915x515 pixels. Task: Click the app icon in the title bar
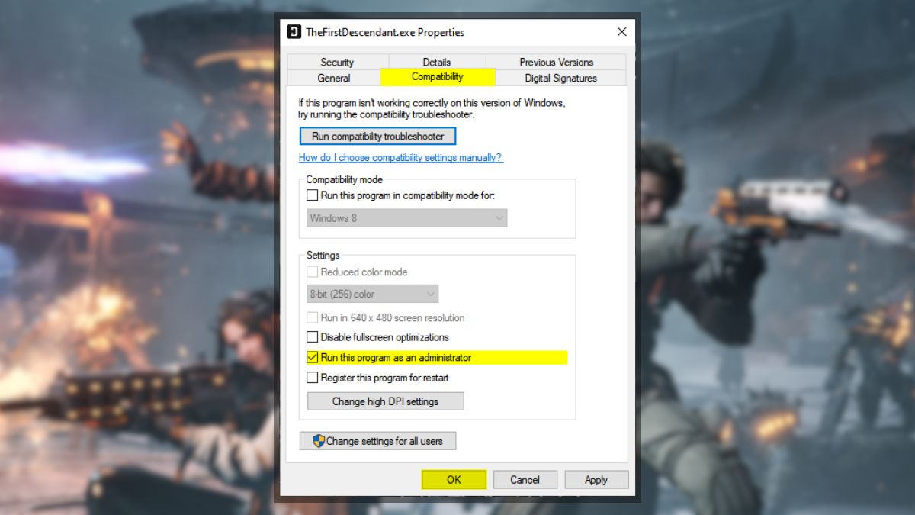[x=294, y=32]
